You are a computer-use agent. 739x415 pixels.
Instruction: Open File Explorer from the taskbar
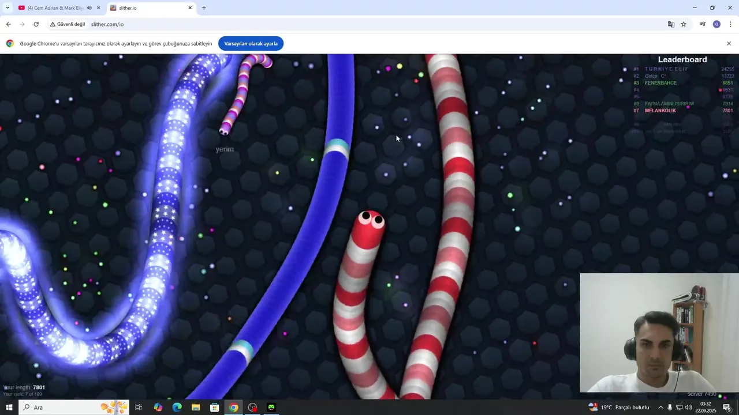196,408
